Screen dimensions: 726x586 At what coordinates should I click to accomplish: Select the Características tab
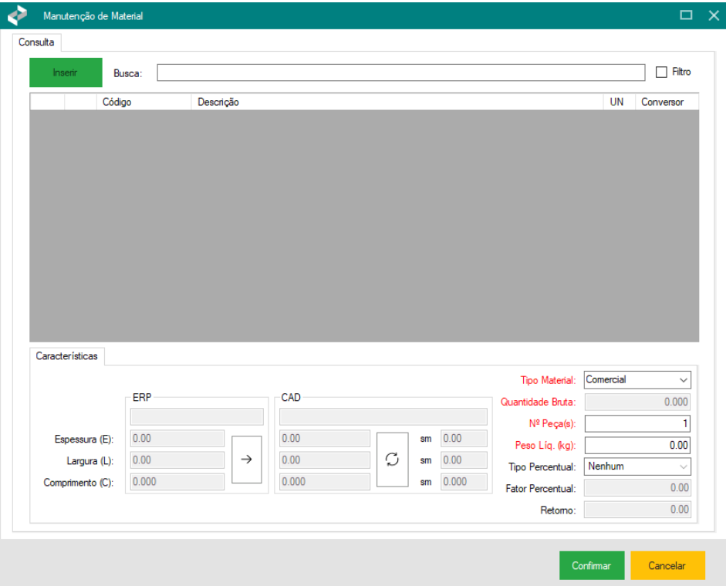(67, 356)
